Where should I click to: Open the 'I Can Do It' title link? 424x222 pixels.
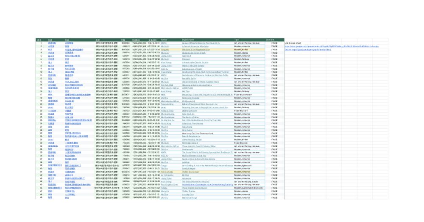187,56
